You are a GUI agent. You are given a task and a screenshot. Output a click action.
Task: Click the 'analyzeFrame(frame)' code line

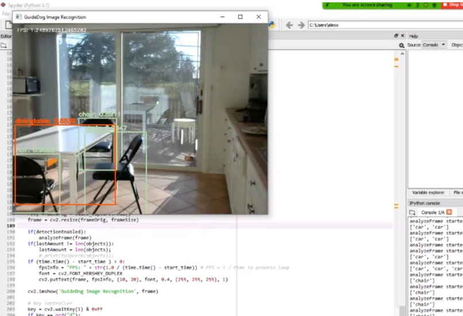(x=65, y=237)
